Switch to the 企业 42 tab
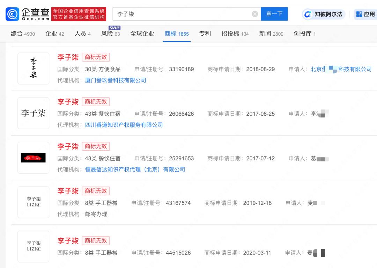377x268 pixels. click(x=55, y=34)
